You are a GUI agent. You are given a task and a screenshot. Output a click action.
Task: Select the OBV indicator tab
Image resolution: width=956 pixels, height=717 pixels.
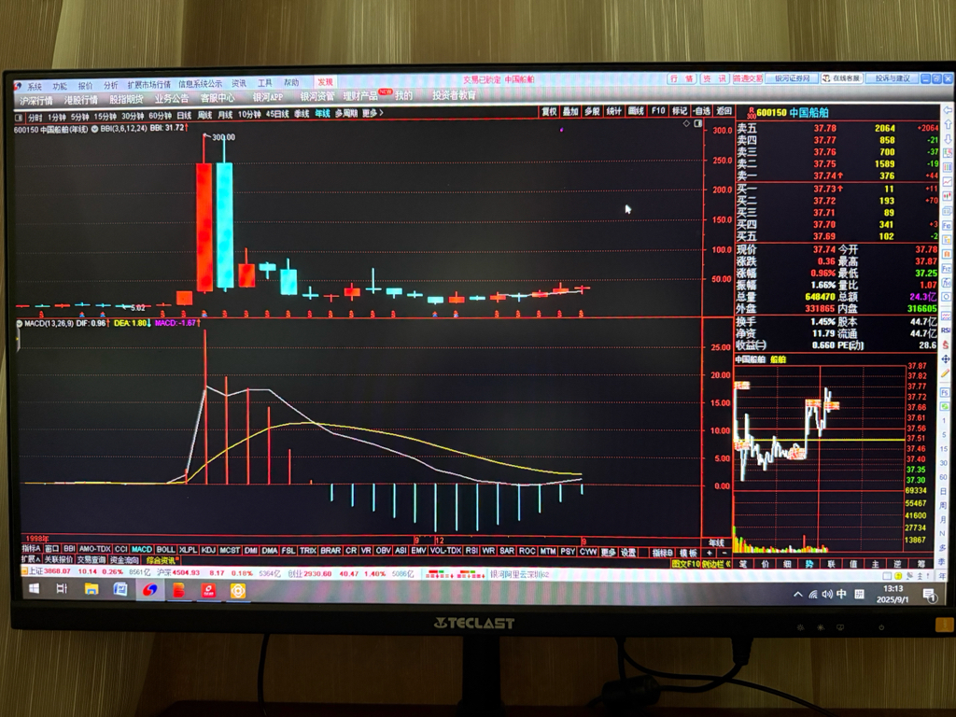point(383,551)
